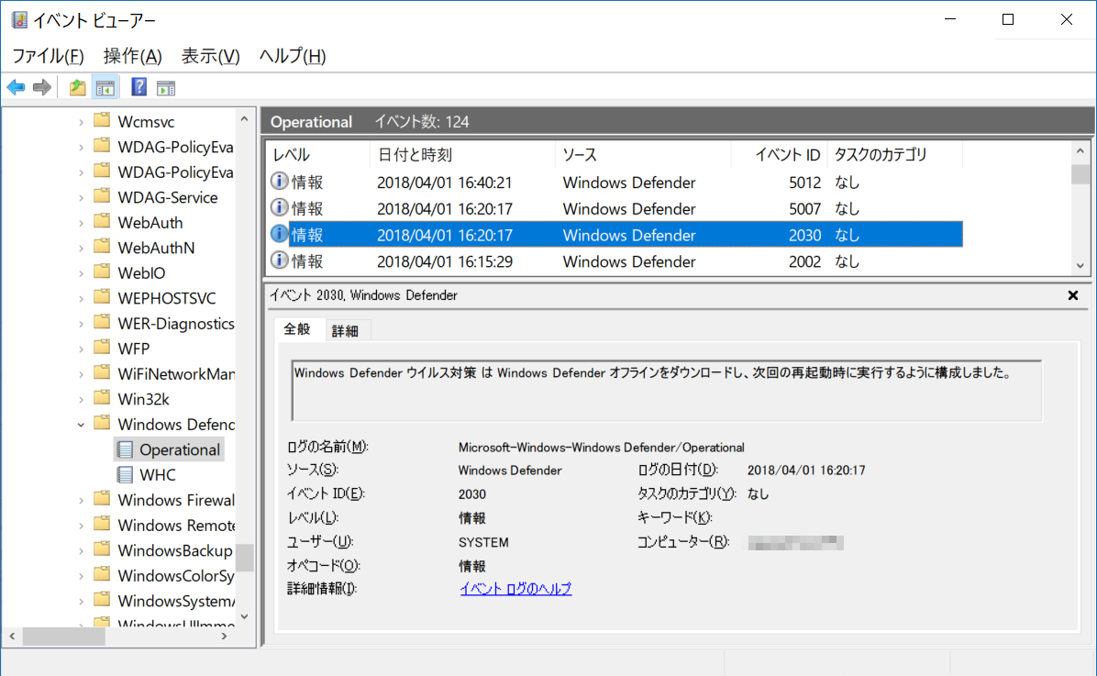
Task: Open the ファイル(F) menu
Action: [x=49, y=56]
